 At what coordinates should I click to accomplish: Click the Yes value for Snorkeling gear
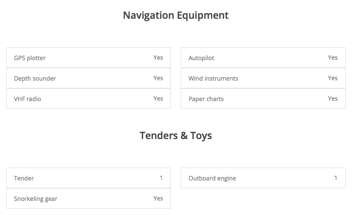[x=158, y=198]
